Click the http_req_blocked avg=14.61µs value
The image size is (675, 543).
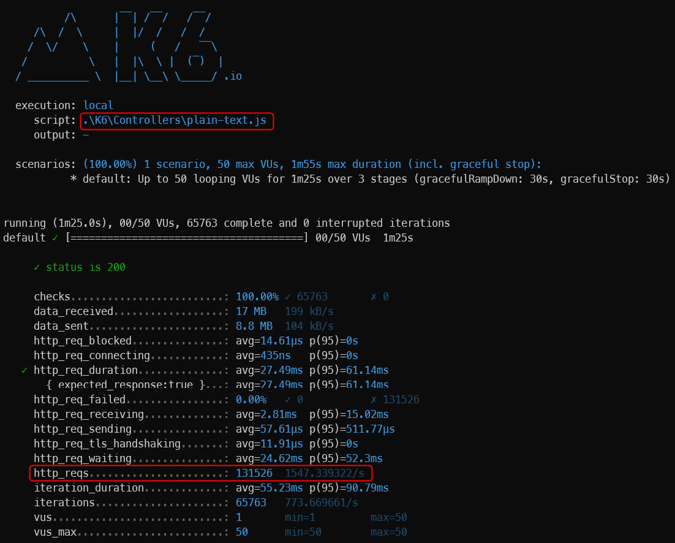point(269,341)
